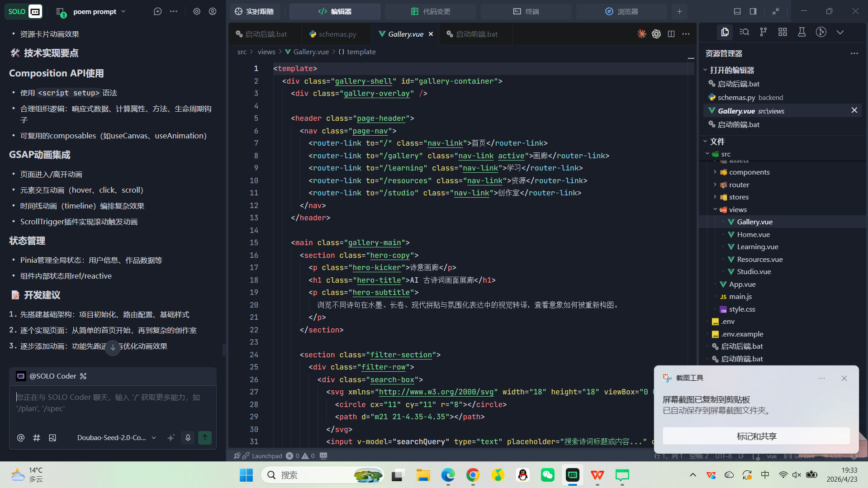The image size is (868, 488).
Task: Collapse the views folder
Action: [x=737, y=209]
